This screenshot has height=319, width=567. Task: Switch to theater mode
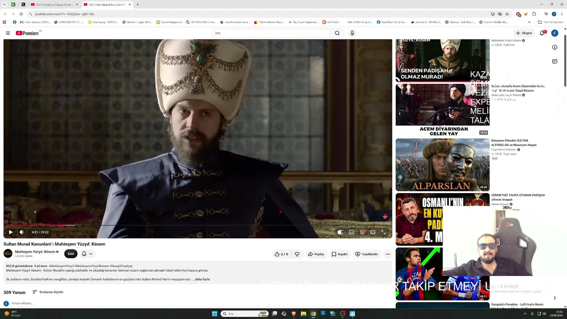point(373,232)
